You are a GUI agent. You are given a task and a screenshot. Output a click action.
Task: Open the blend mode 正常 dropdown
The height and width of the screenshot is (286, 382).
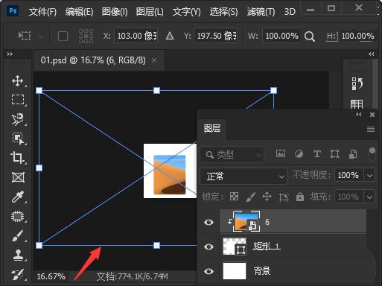point(243,177)
